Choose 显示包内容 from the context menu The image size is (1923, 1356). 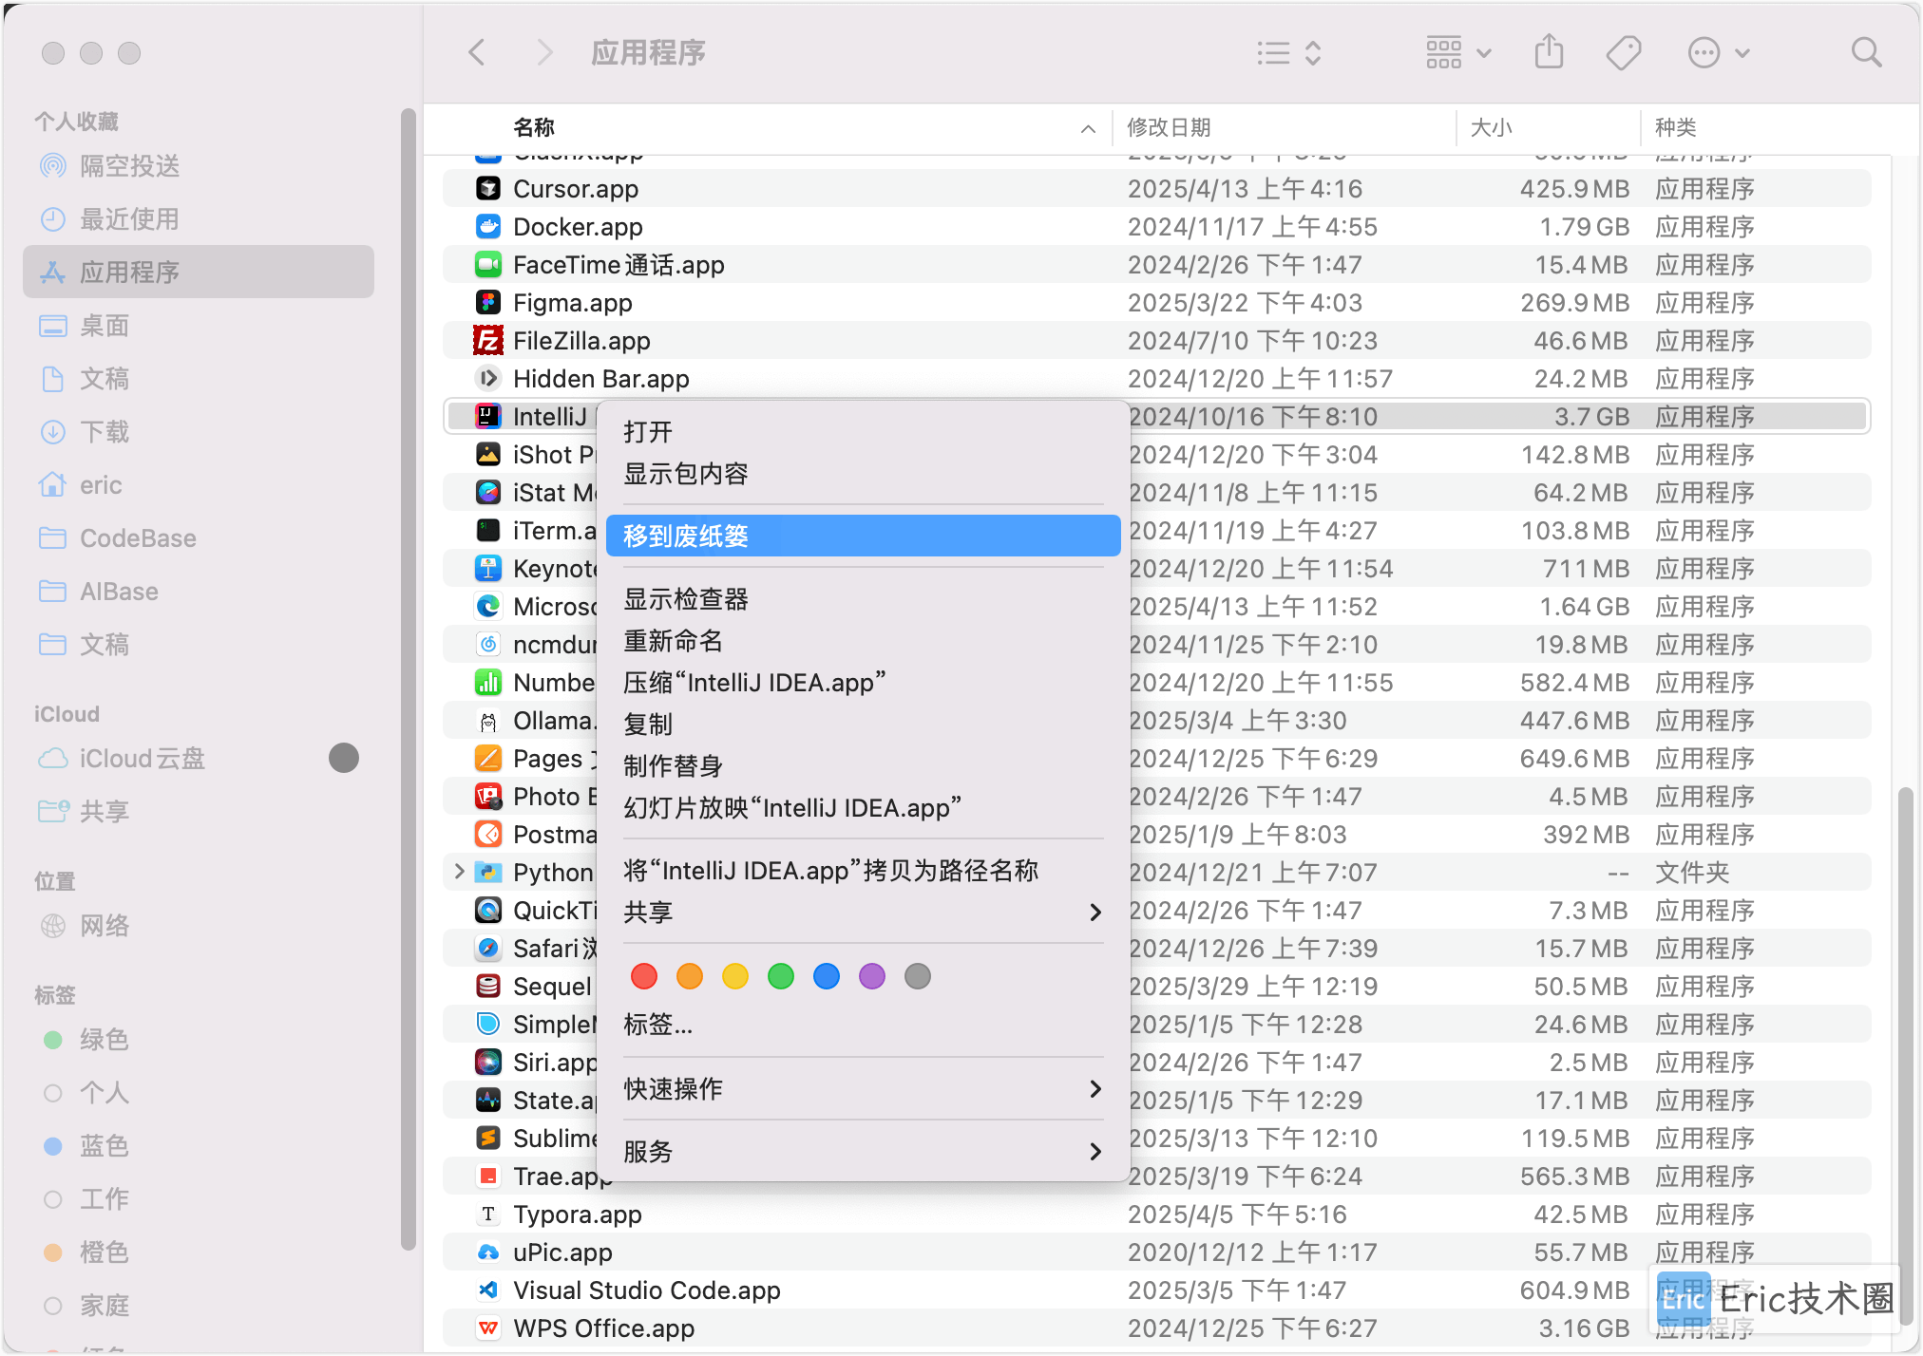(863, 474)
